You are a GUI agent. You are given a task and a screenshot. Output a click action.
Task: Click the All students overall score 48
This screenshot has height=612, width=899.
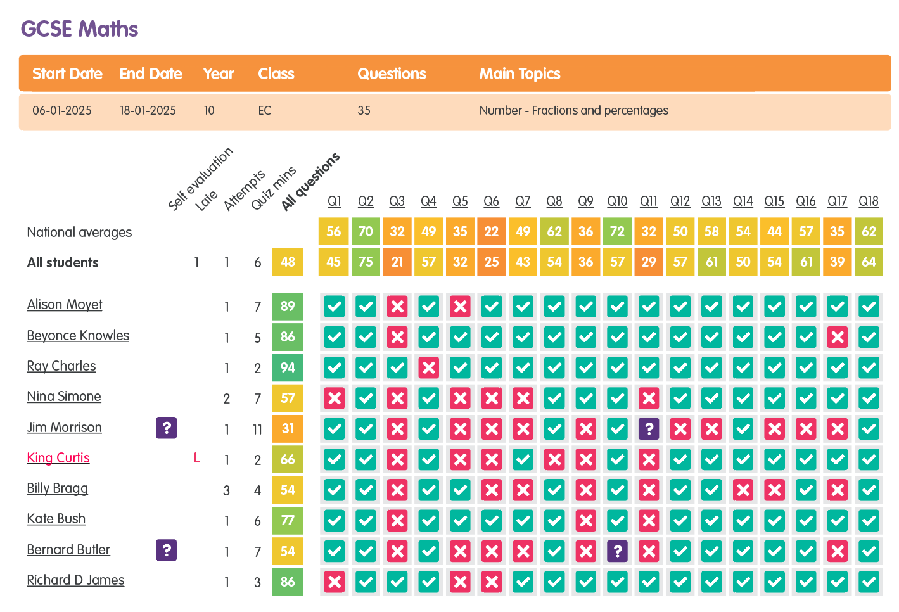click(288, 262)
